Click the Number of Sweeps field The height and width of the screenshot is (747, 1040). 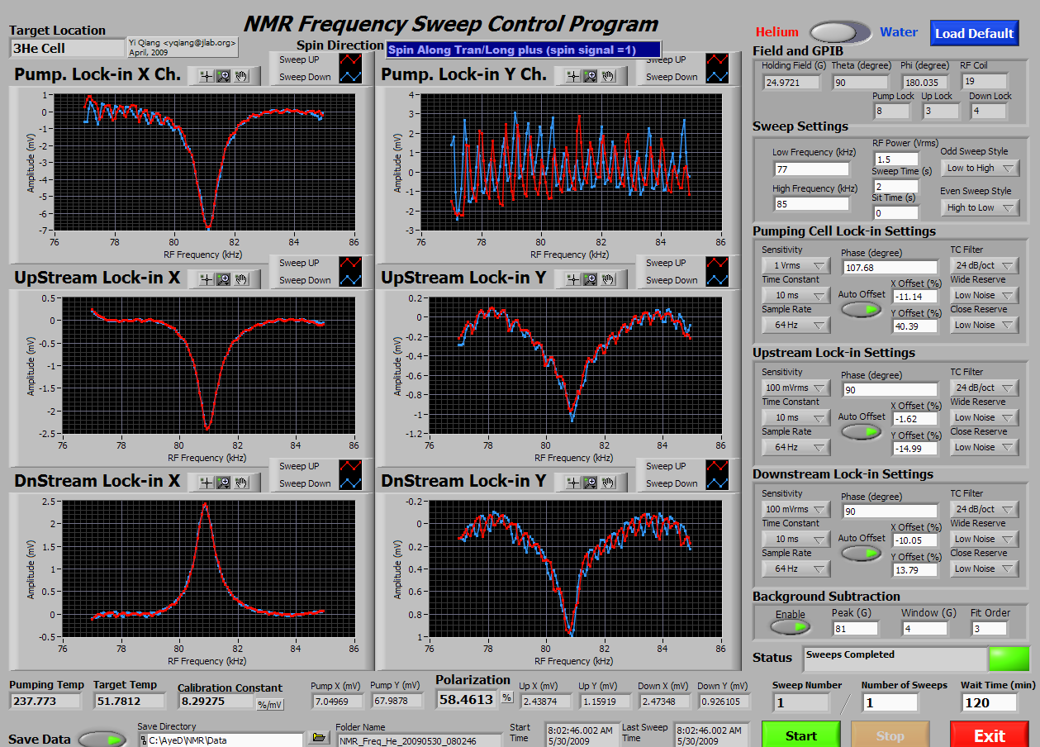pos(890,702)
